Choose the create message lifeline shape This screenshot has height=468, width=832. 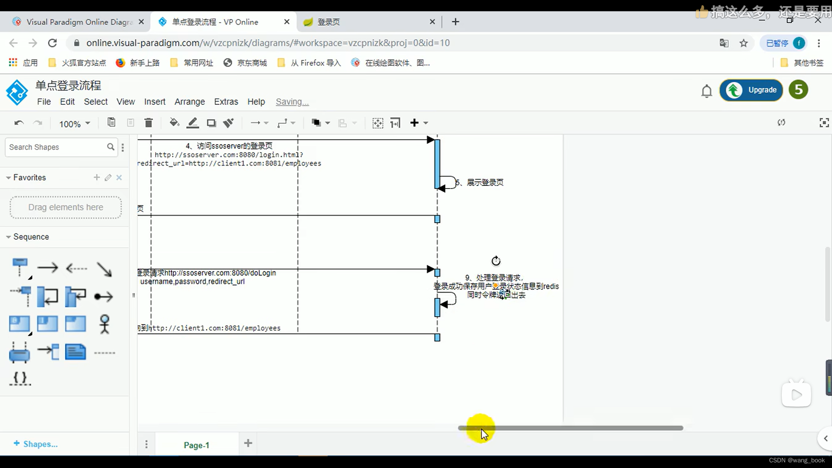(20, 296)
